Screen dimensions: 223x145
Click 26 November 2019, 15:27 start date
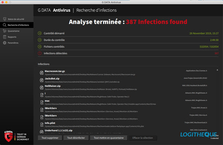pyautogui.click(x=204, y=33)
